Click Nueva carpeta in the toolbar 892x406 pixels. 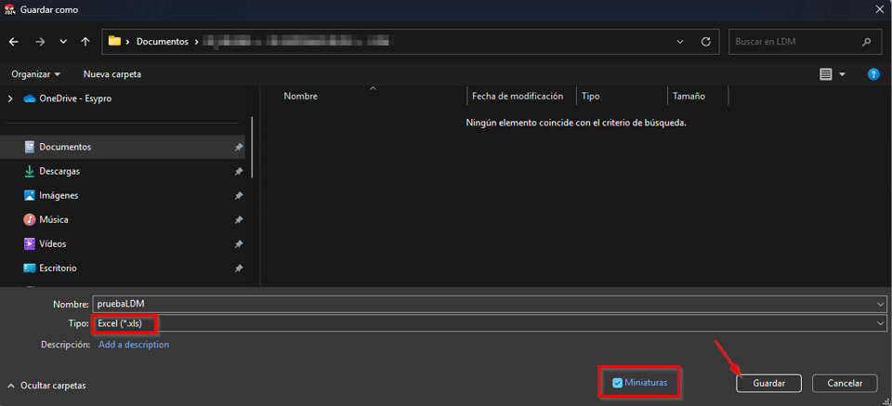click(x=112, y=74)
